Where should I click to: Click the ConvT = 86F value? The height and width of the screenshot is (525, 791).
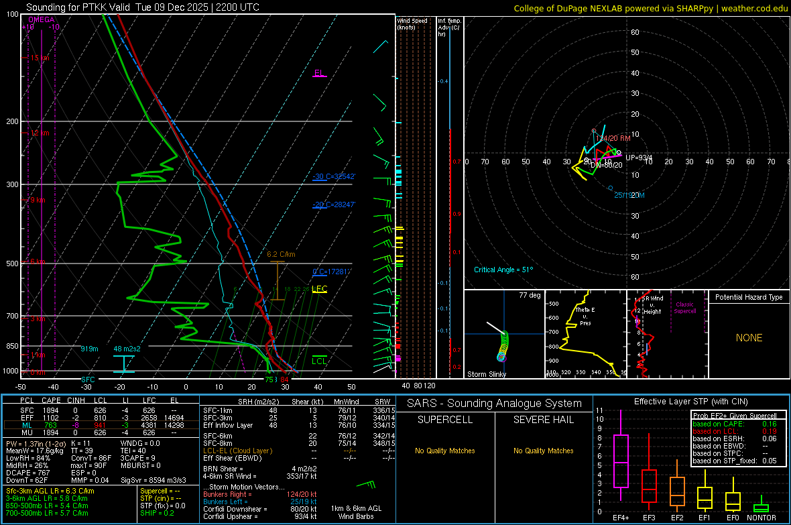pos(91,459)
